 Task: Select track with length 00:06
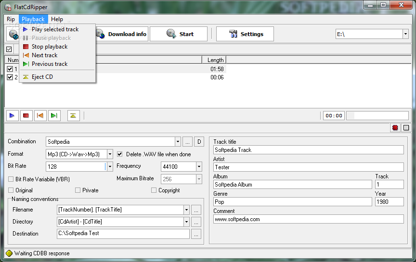[x=116, y=77]
